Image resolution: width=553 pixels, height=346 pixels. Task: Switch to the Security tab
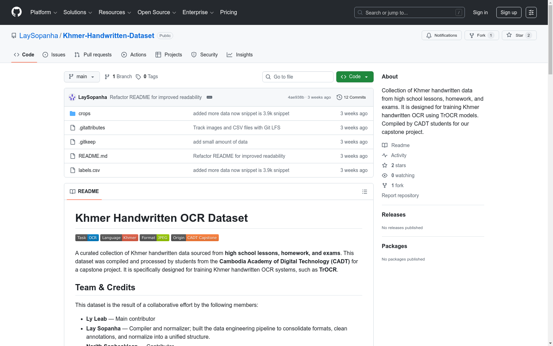pyautogui.click(x=205, y=55)
